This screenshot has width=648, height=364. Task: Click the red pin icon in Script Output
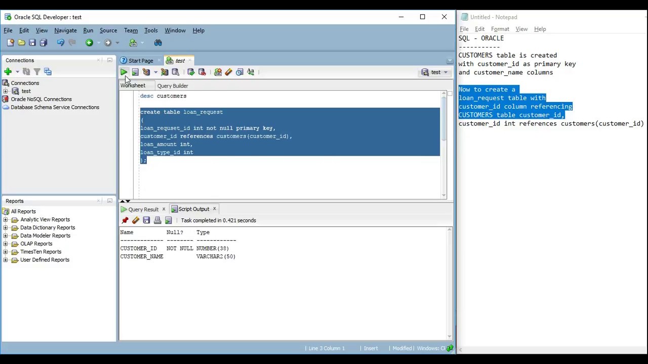(125, 220)
